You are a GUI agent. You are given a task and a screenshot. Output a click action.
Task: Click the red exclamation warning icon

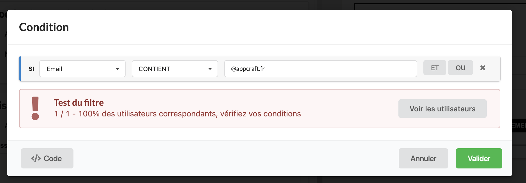tap(35, 108)
